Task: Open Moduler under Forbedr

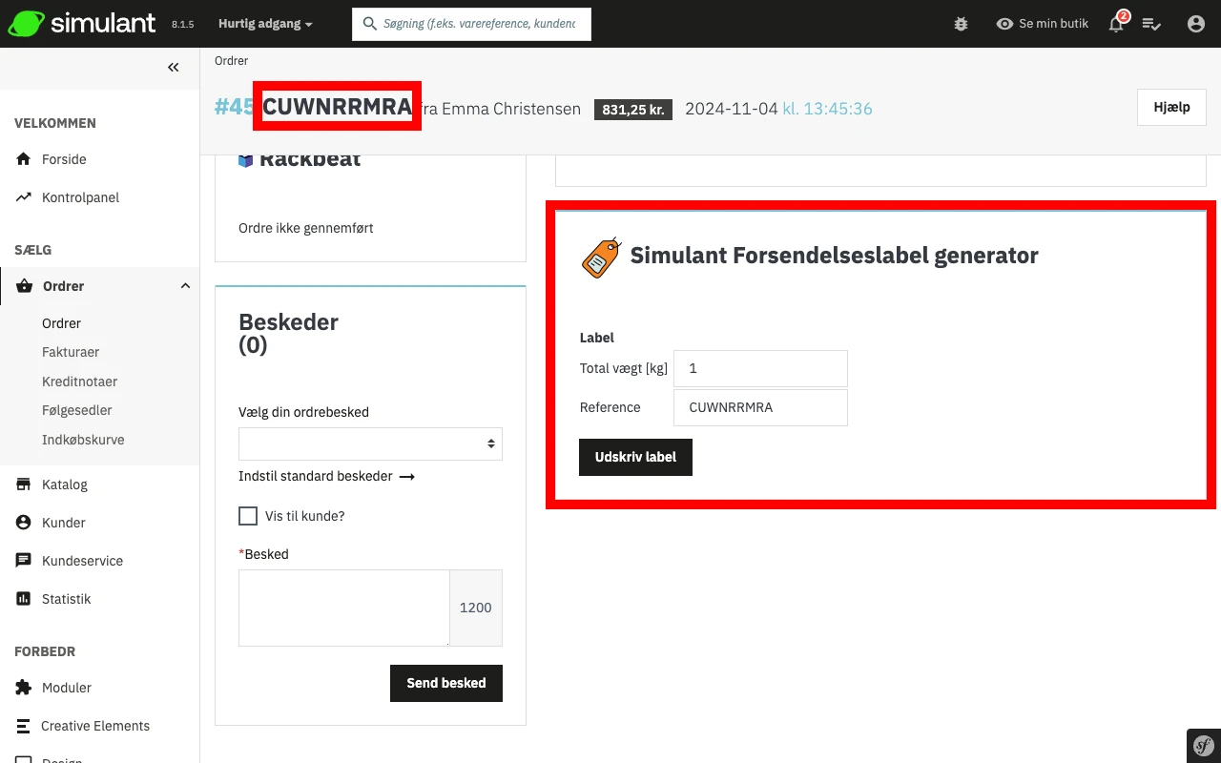Action: (66, 688)
